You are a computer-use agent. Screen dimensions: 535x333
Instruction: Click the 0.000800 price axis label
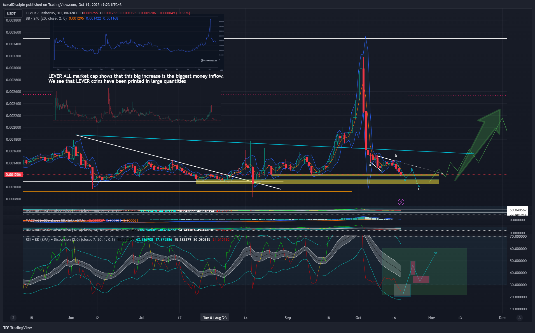[x=13, y=199]
